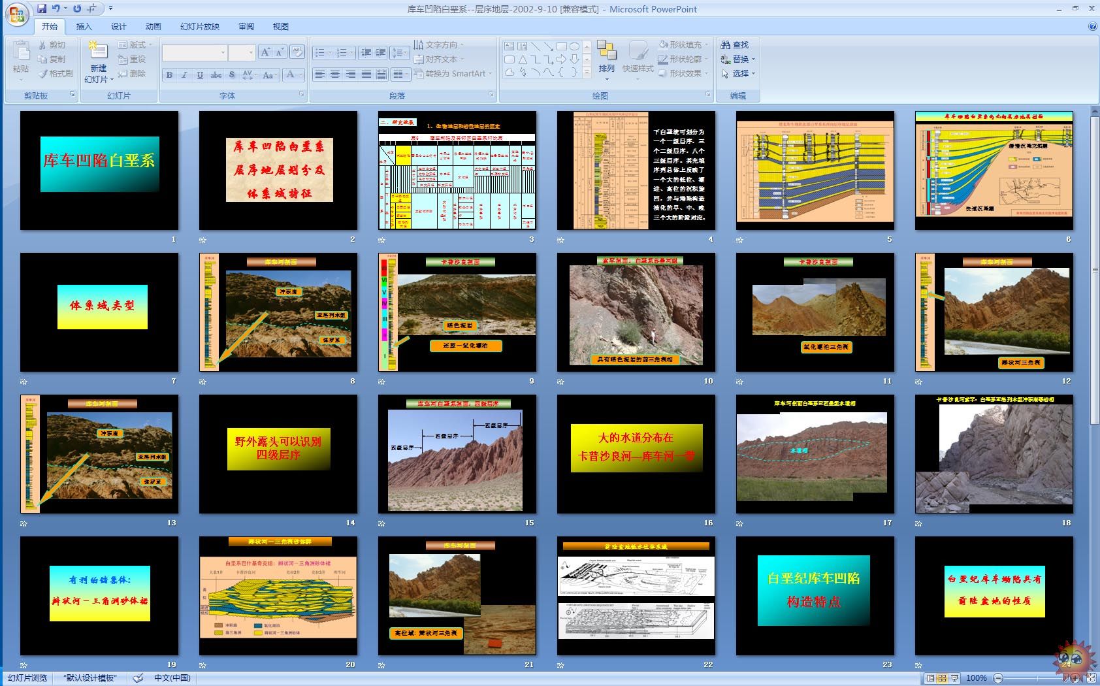Open the Slide Show (幻灯片放映) tab
The height and width of the screenshot is (686, 1100).
[x=200, y=27]
